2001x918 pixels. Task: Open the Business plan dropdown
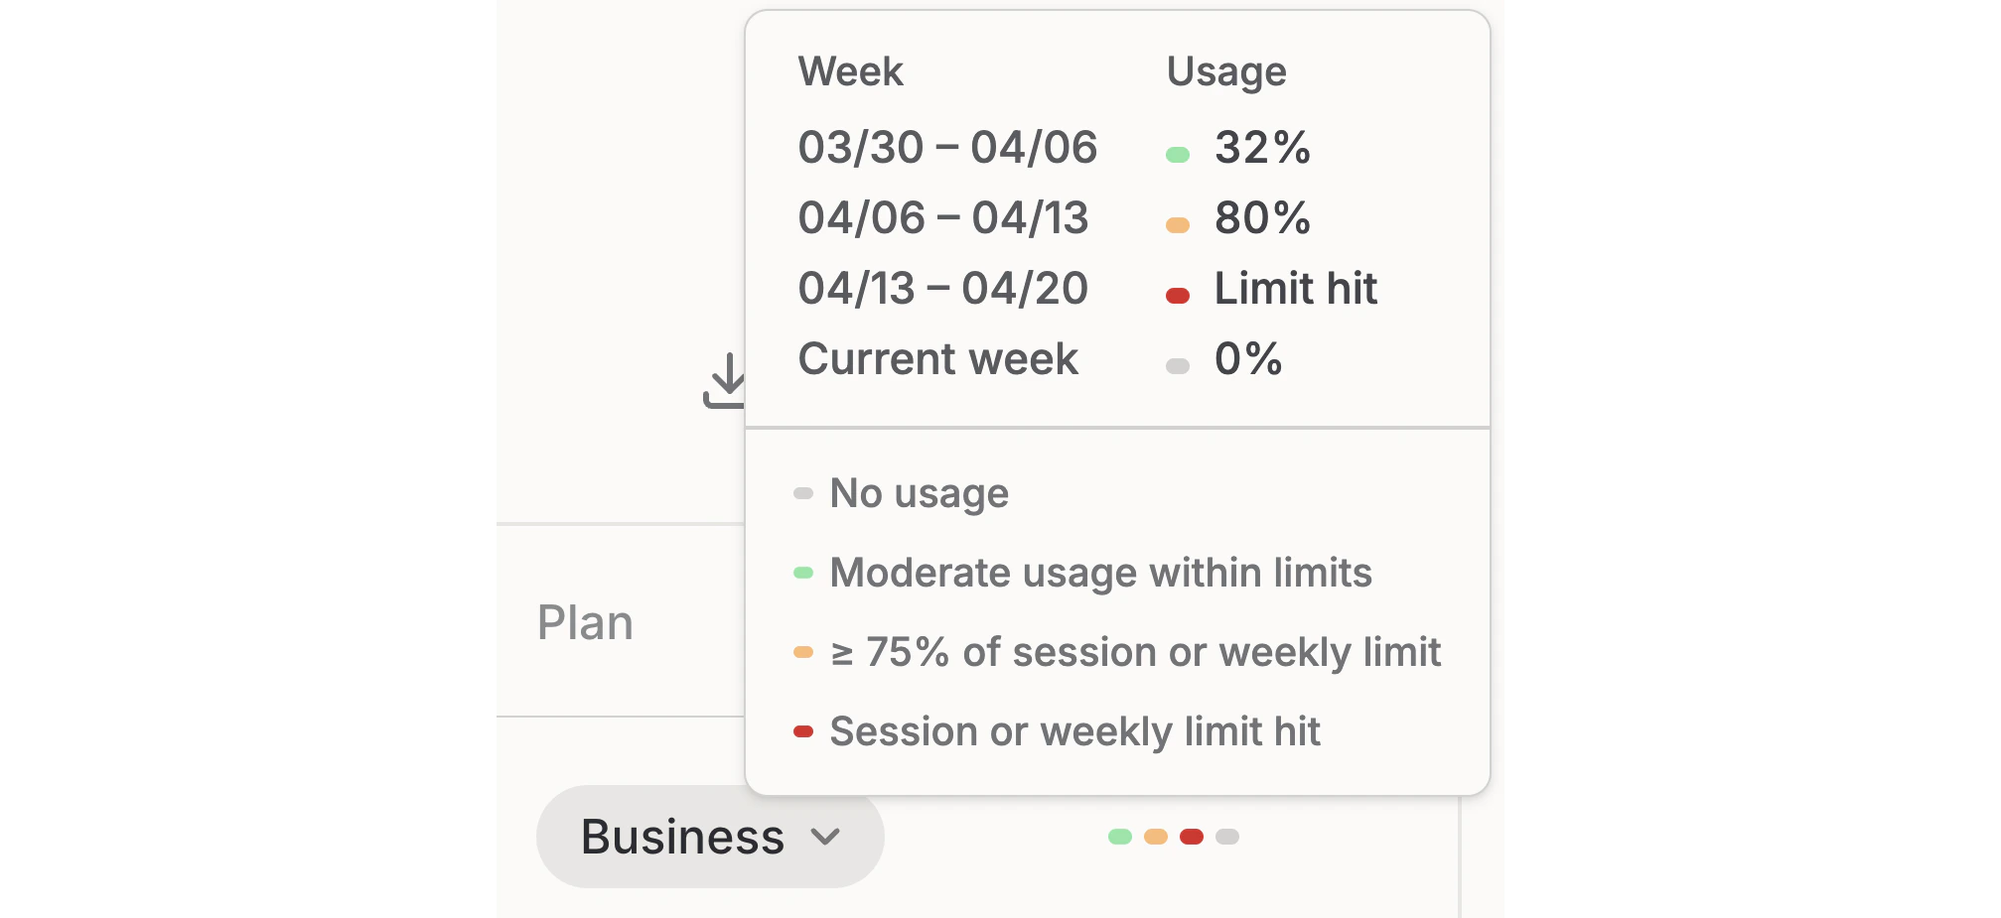[x=709, y=837]
